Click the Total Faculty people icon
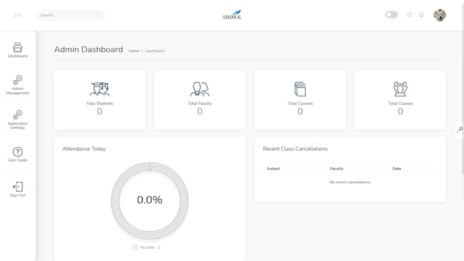 click(200, 89)
